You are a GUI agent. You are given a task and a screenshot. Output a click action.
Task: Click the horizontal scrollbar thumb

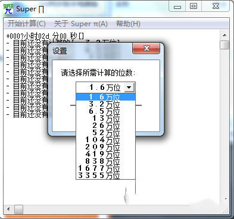click(18, 209)
